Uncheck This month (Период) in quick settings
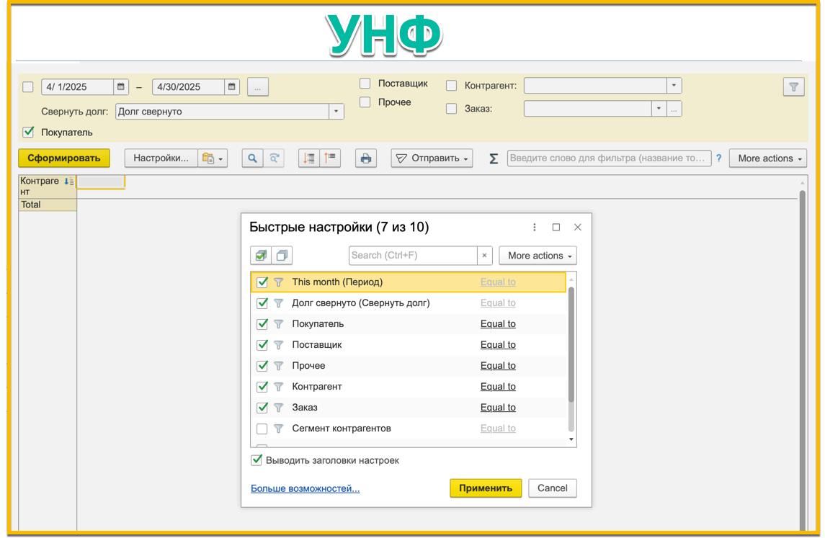Viewport: 825px width, 538px height. point(262,282)
